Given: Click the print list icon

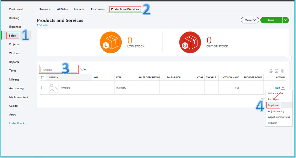Looking at the screenshot, I should [271, 71].
